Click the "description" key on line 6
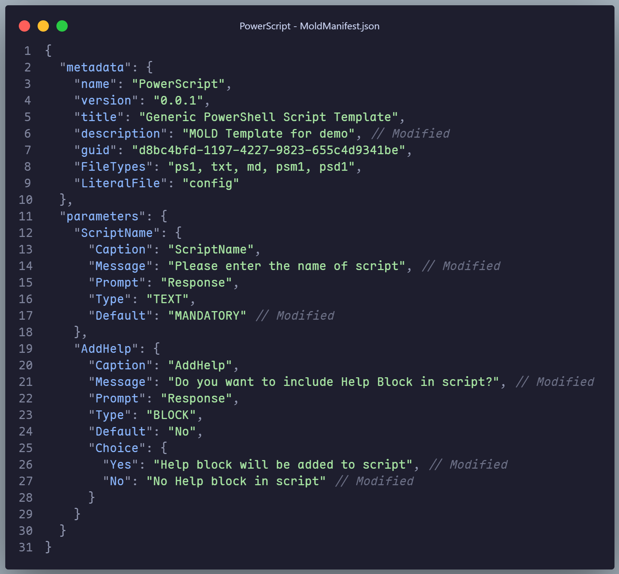 (120, 134)
